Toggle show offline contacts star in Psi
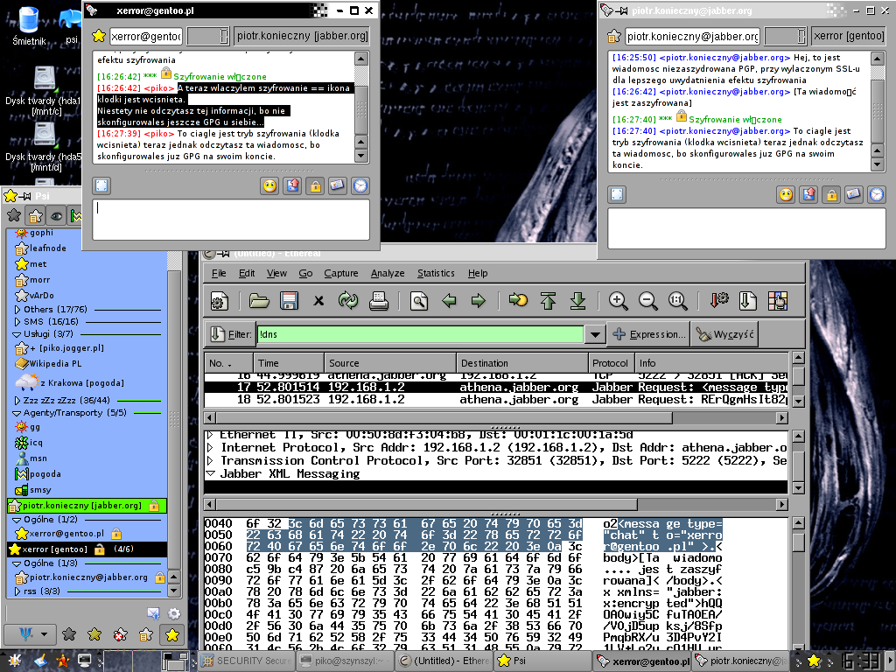 pyautogui.click(x=14, y=216)
